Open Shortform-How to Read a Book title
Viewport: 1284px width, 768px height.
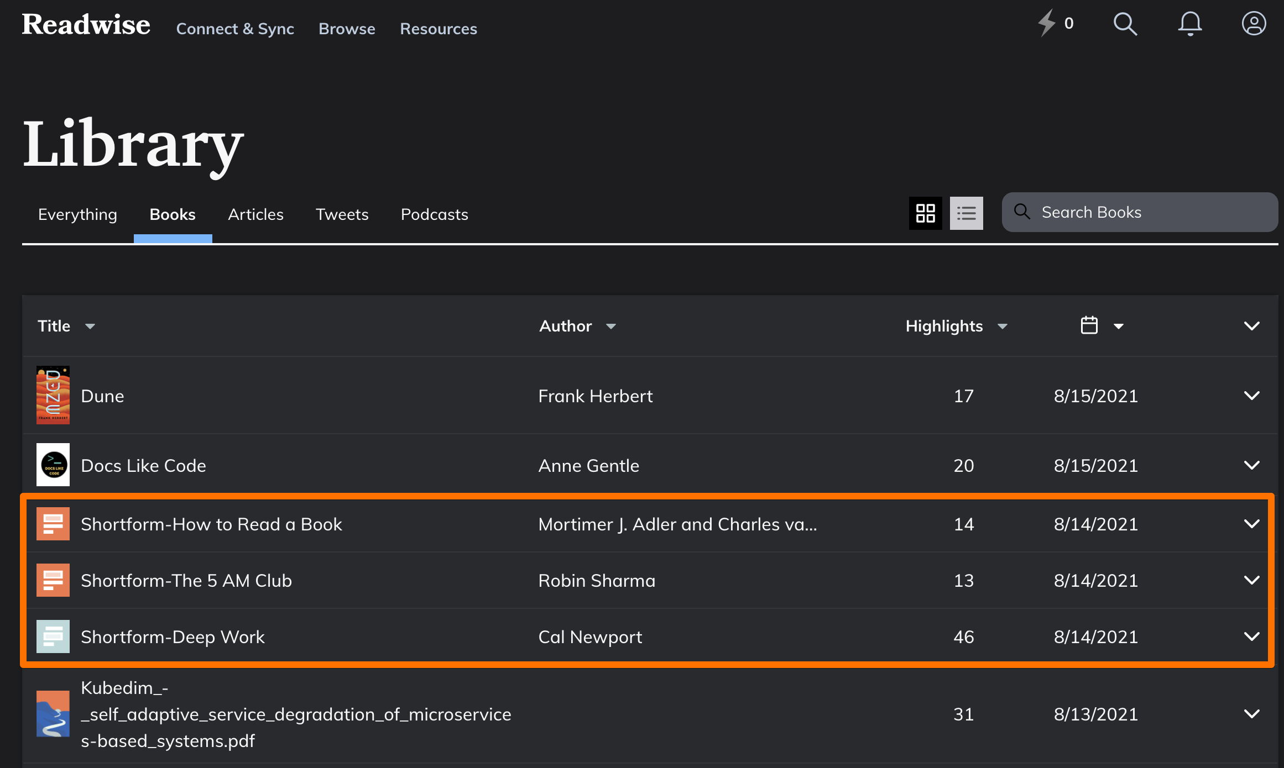click(x=211, y=524)
